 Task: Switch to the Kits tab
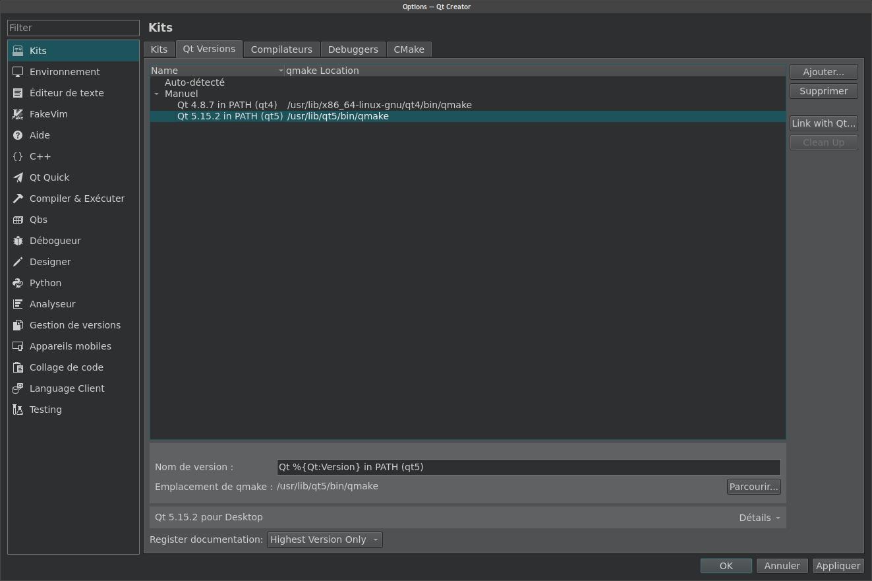(x=159, y=49)
